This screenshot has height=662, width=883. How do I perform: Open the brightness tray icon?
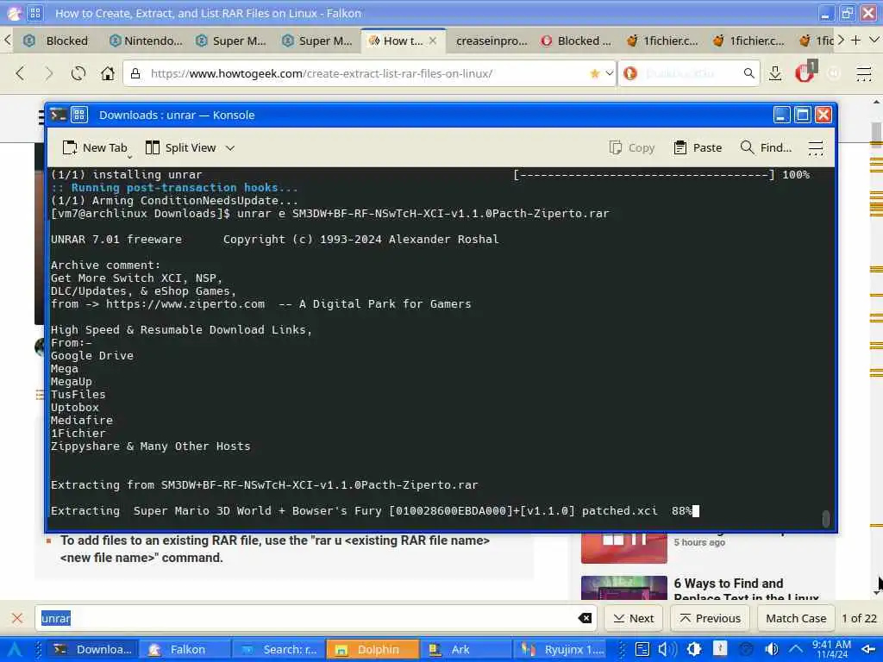694,649
